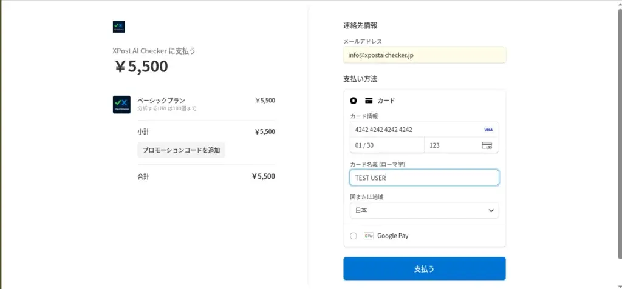Click the expiry date field showing 01 / 30
622x289 pixels.
pyautogui.click(x=386, y=145)
